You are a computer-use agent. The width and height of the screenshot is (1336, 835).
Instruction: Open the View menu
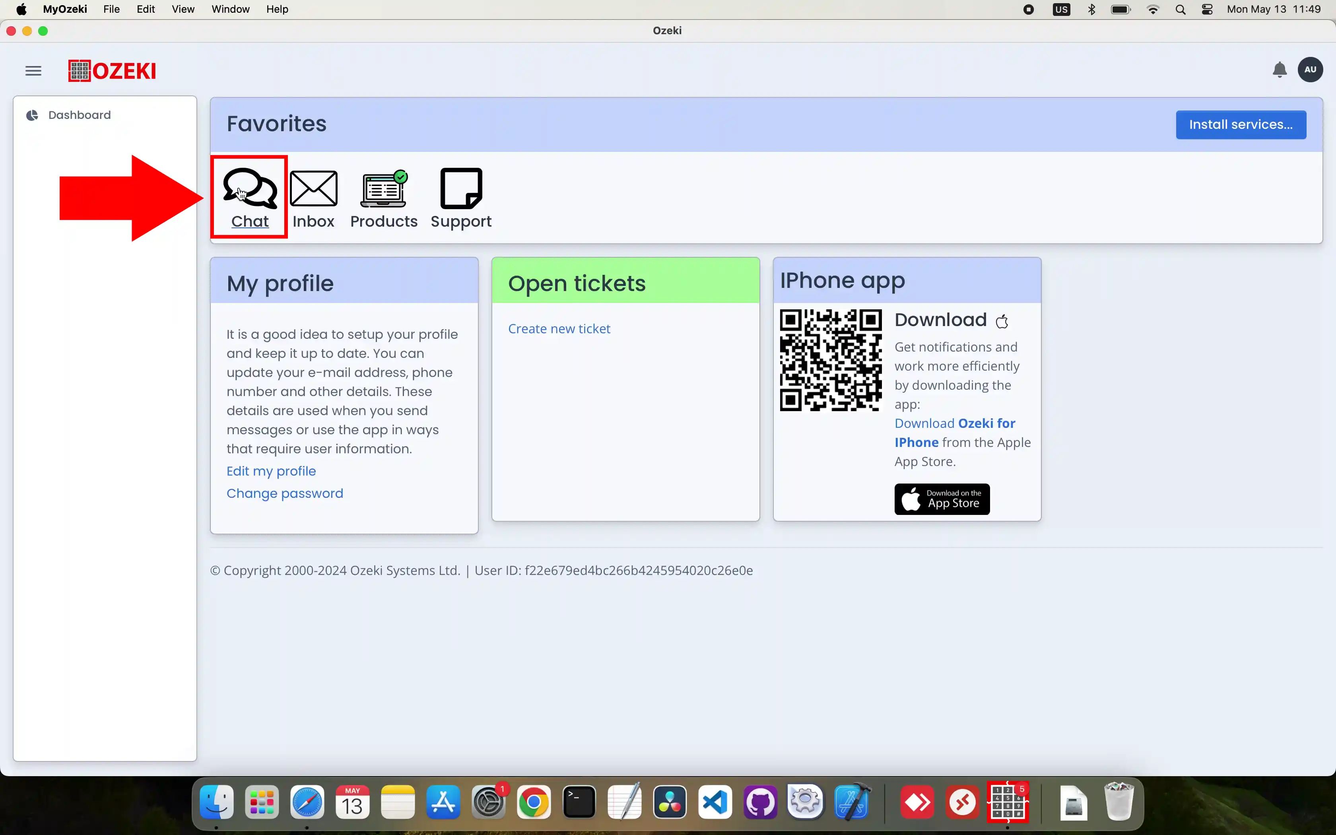click(x=183, y=10)
